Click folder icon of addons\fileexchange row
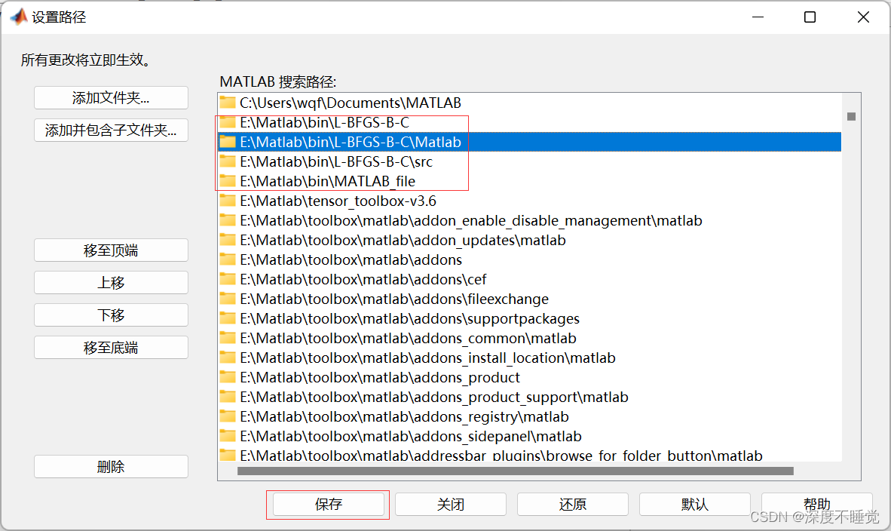The width and height of the screenshot is (891, 531). pos(228,299)
